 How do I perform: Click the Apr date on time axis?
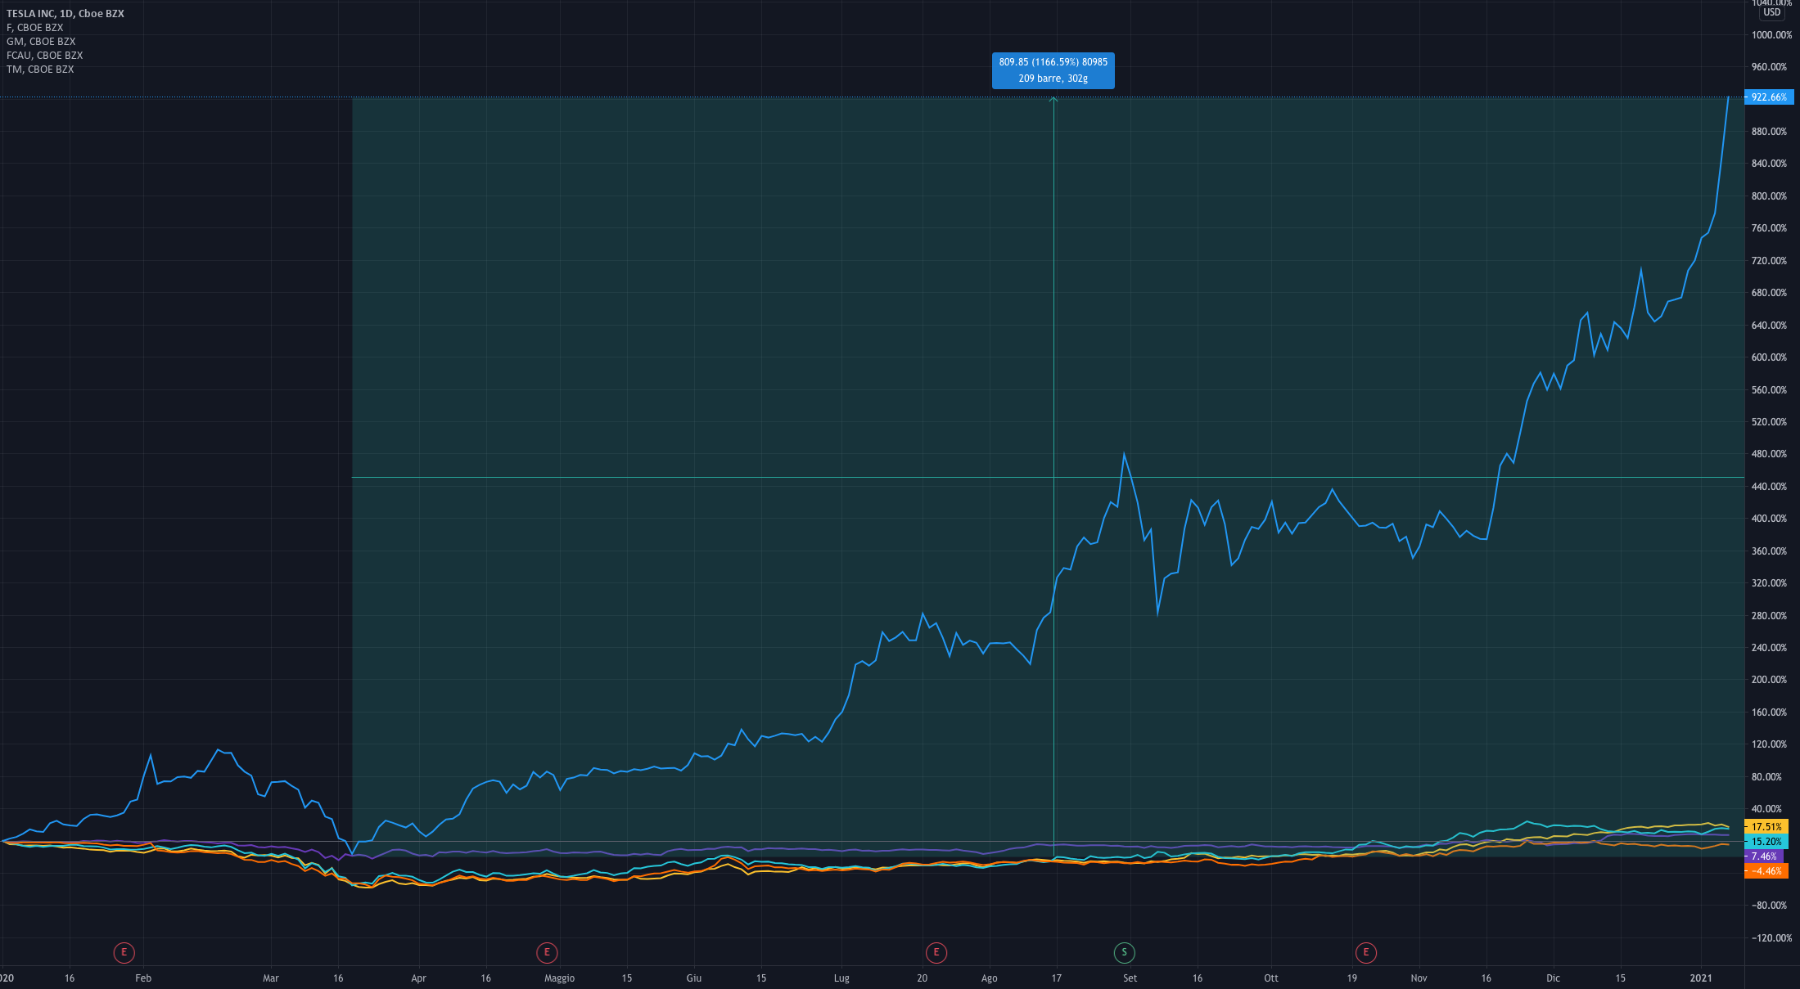click(419, 978)
